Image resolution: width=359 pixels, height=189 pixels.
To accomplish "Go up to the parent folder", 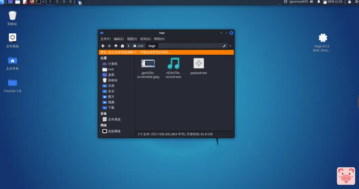I will point(116,46).
